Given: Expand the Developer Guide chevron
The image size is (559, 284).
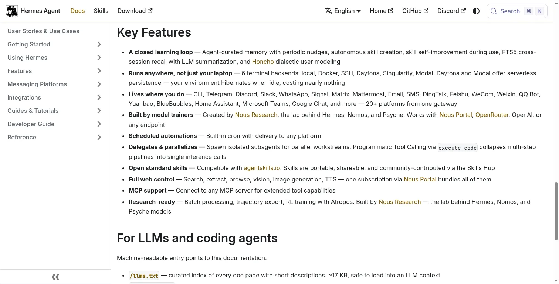Looking at the screenshot, I should tap(99, 124).
